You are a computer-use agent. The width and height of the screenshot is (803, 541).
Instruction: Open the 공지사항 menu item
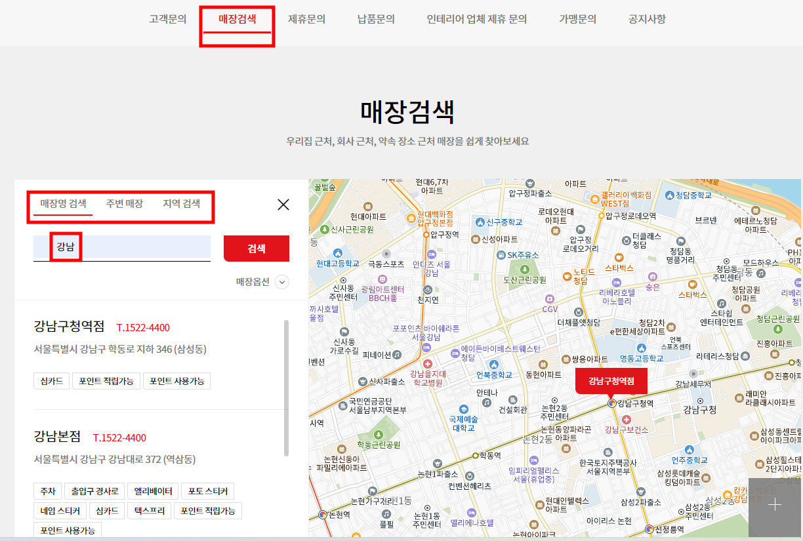(x=647, y=20)
